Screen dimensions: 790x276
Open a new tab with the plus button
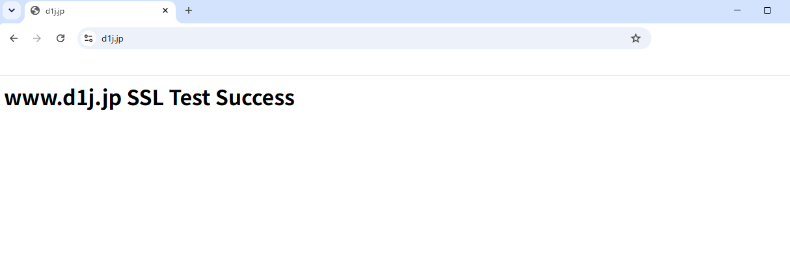point(189,10)
